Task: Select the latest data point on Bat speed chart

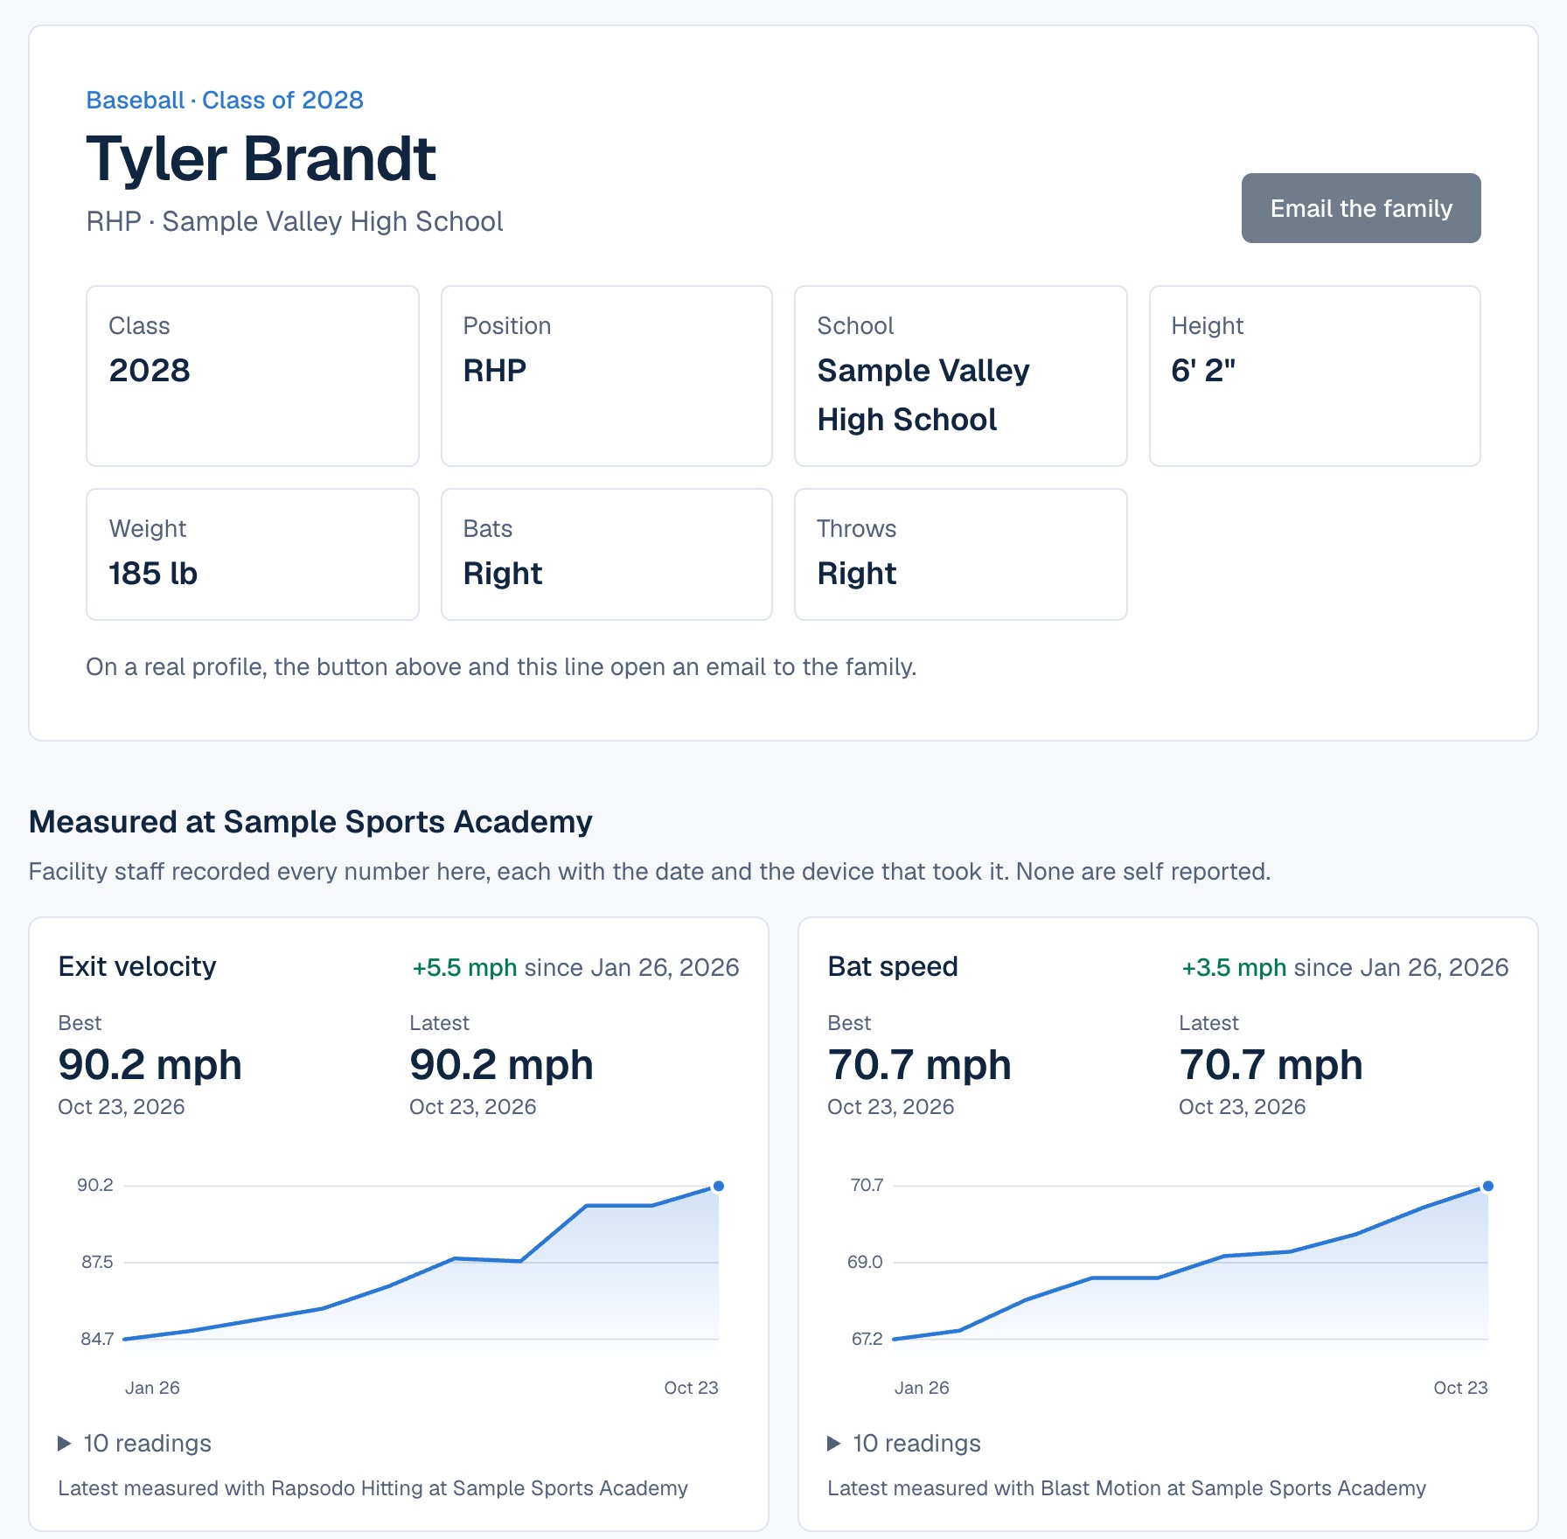Action: pyautogui.click(x=1488, y=1187)
